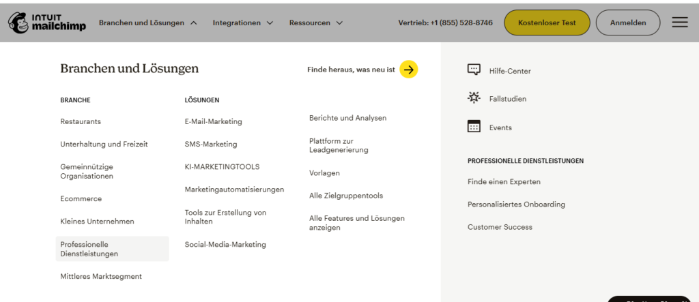Expand the Ressourcen dropdown
The image size is (699, 302).
tap(316, 22)
